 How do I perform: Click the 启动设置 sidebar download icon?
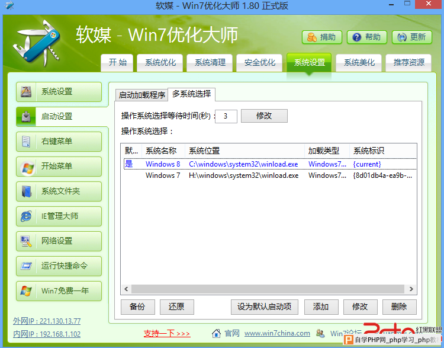pyautogui.click(x=26, y=117)
